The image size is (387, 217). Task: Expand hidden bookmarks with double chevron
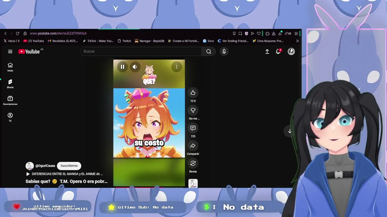point(298,41)
